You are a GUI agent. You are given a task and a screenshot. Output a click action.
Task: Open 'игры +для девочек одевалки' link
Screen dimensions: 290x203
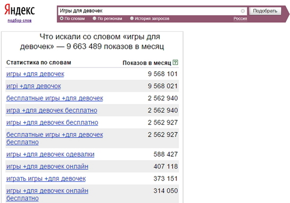tap(50, 154)
